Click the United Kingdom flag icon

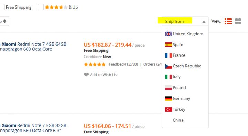click(x=168, y=34)
